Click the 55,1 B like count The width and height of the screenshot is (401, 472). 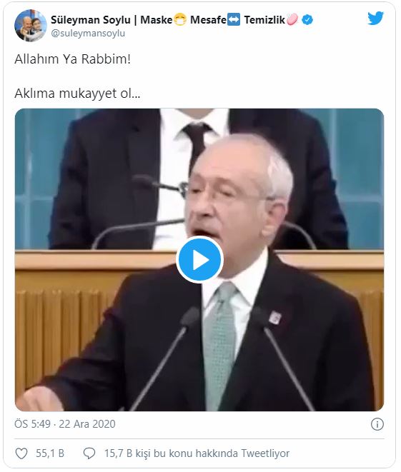click(x=50, y=453)
